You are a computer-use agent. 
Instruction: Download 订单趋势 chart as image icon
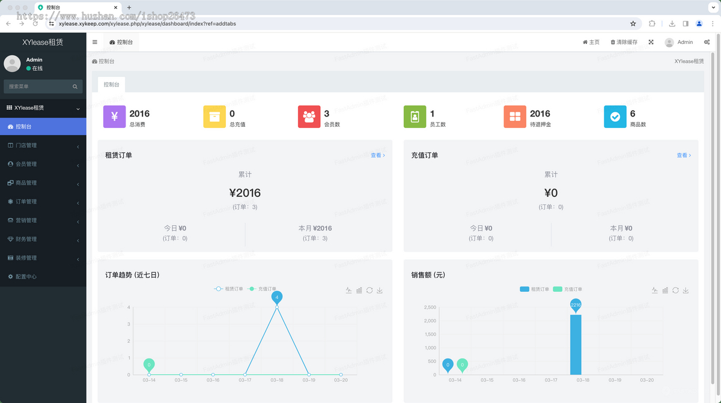(380, 290)
